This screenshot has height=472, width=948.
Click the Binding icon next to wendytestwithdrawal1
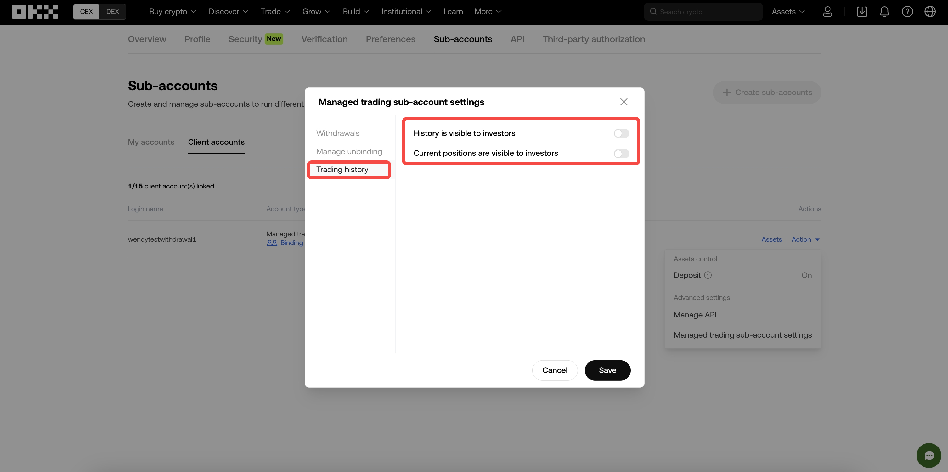click(272, 243)
